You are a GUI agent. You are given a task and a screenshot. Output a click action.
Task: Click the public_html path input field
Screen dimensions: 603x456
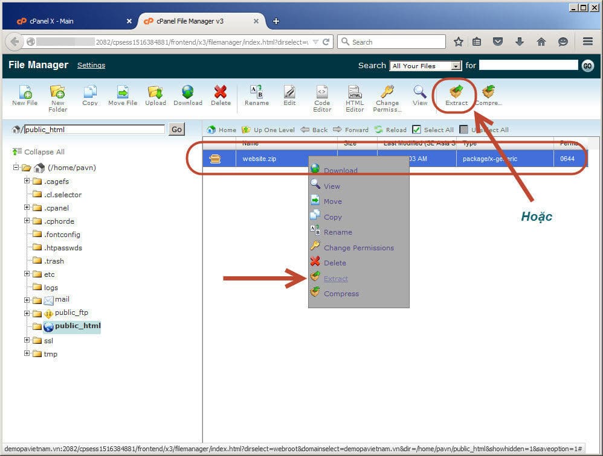point(94,129)
